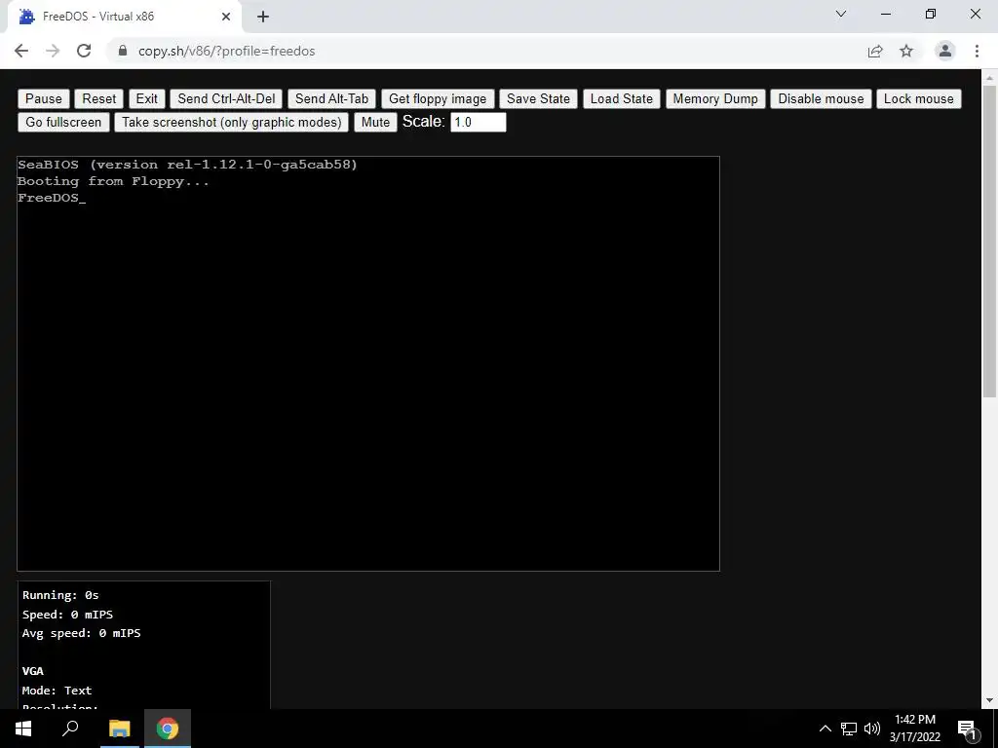
Task: Restore down the Chrome window
Action: point(931,14)
